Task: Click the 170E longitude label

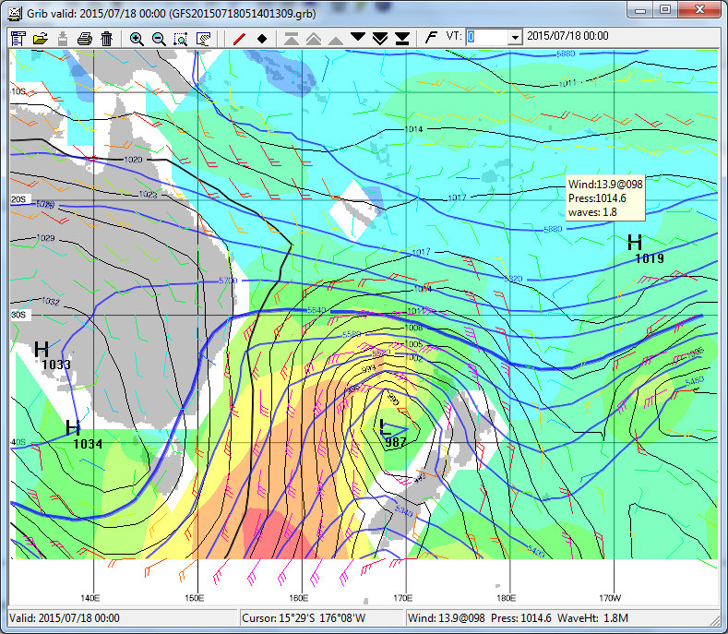Action: (x=402, y=598)
